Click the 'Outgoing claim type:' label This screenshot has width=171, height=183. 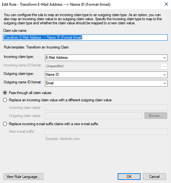coord(19,74)
